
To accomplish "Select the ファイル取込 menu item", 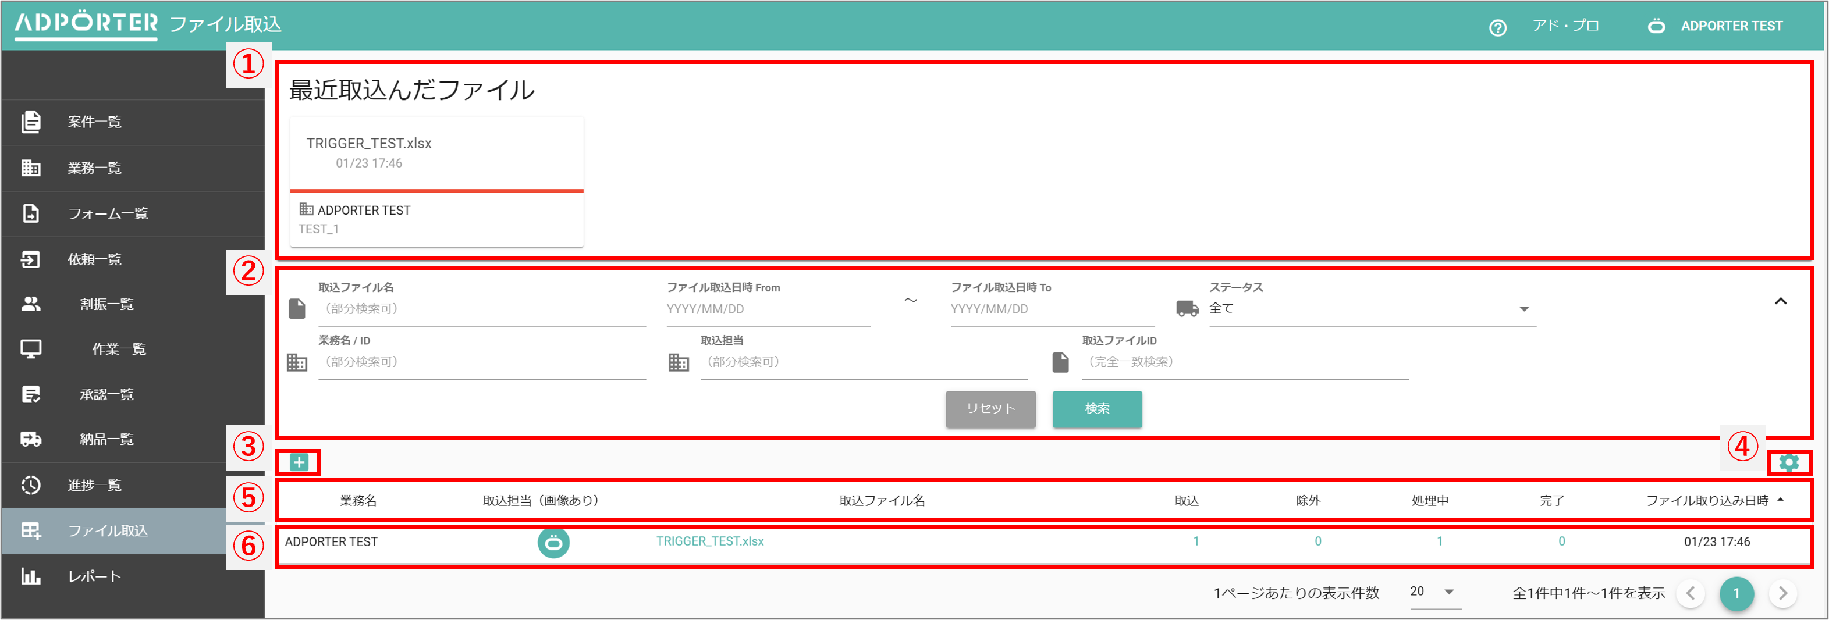I will 133,530.
